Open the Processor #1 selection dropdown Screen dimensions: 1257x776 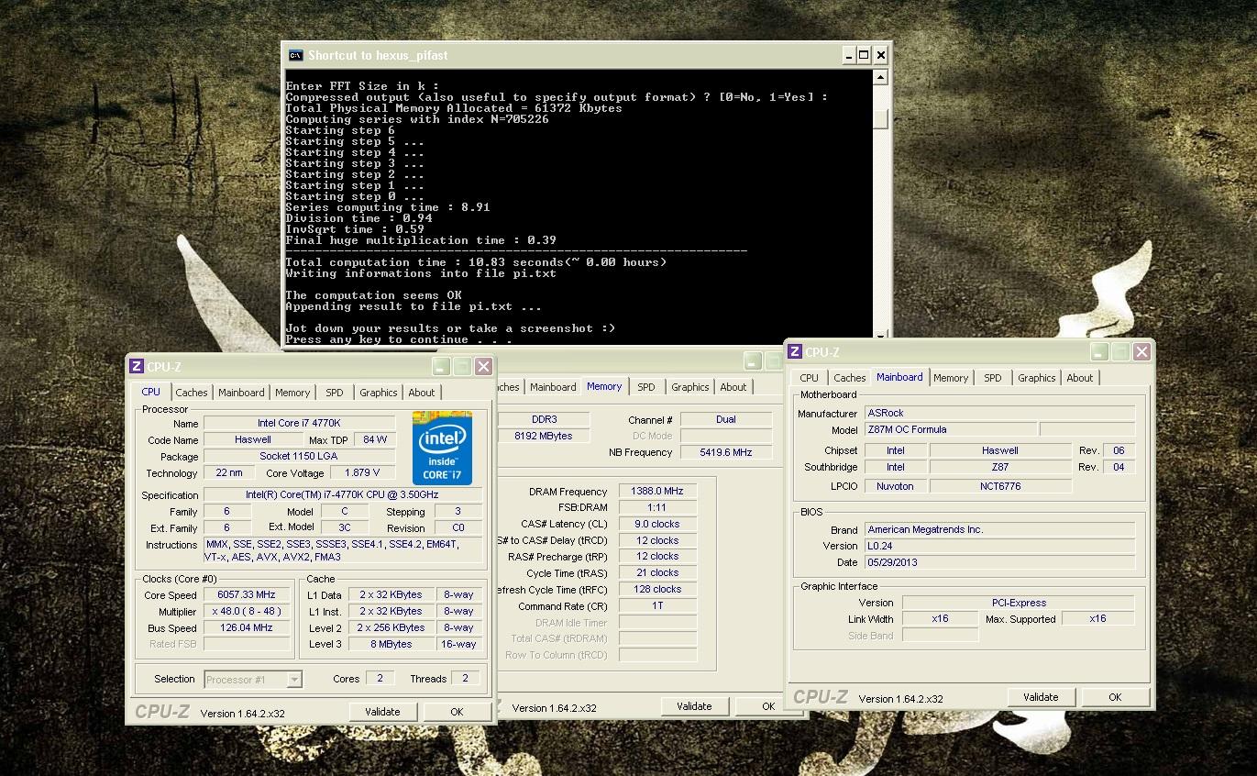point(294,680)
